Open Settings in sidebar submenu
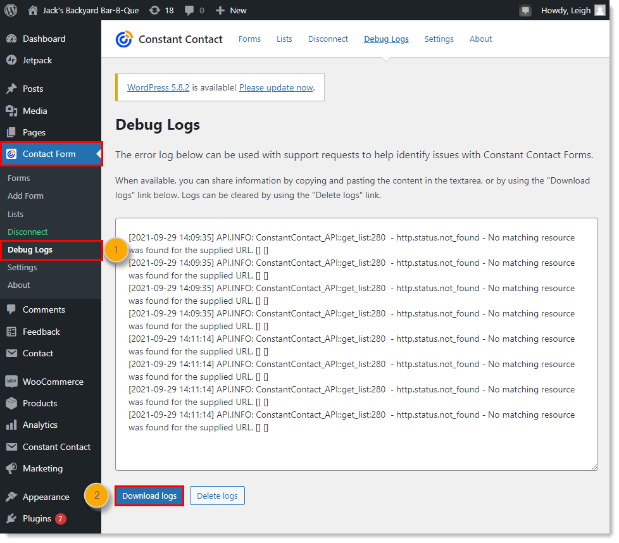Viewport: 619px width, 543px height. (22, 267)
